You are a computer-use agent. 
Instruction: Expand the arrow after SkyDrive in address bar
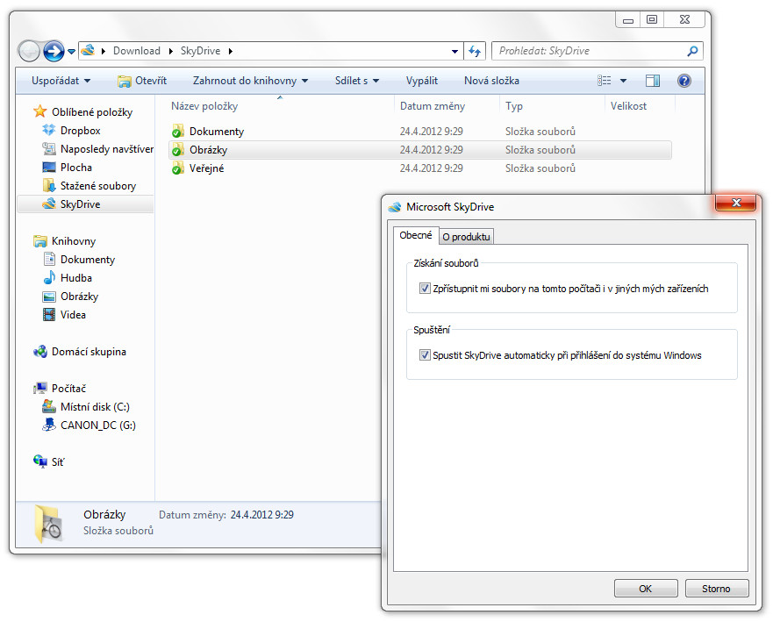click(x=230, y=51)
